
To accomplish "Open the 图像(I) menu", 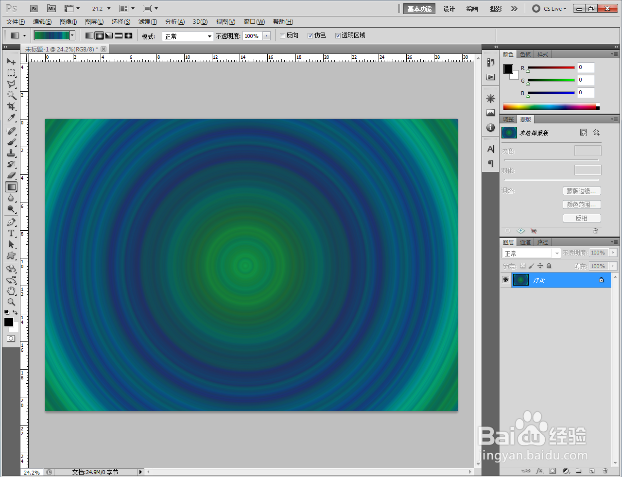I will coord(69,22).
